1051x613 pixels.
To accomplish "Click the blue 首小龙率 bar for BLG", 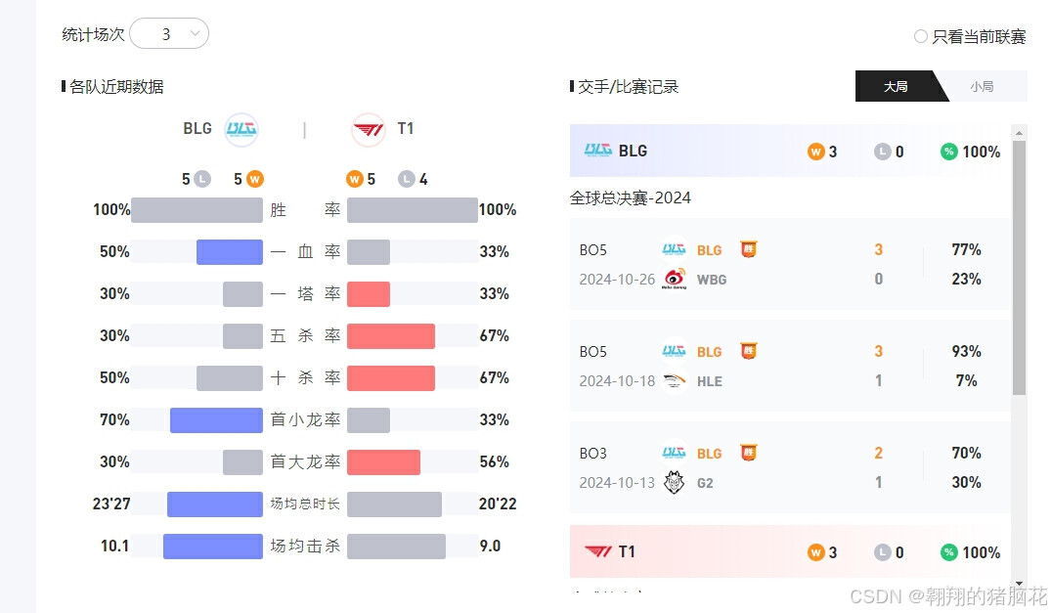I will (x=216, y=420).
